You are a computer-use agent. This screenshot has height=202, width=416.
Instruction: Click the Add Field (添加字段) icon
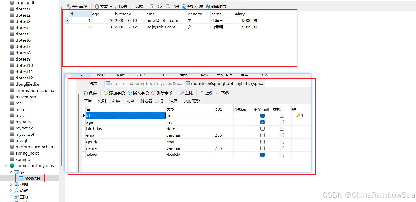pos(106,93)
